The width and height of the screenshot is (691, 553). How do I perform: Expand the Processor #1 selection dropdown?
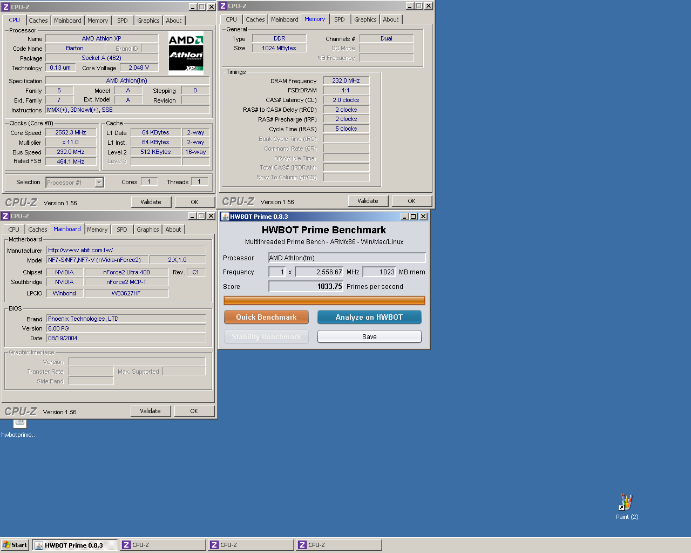(99, 183)
